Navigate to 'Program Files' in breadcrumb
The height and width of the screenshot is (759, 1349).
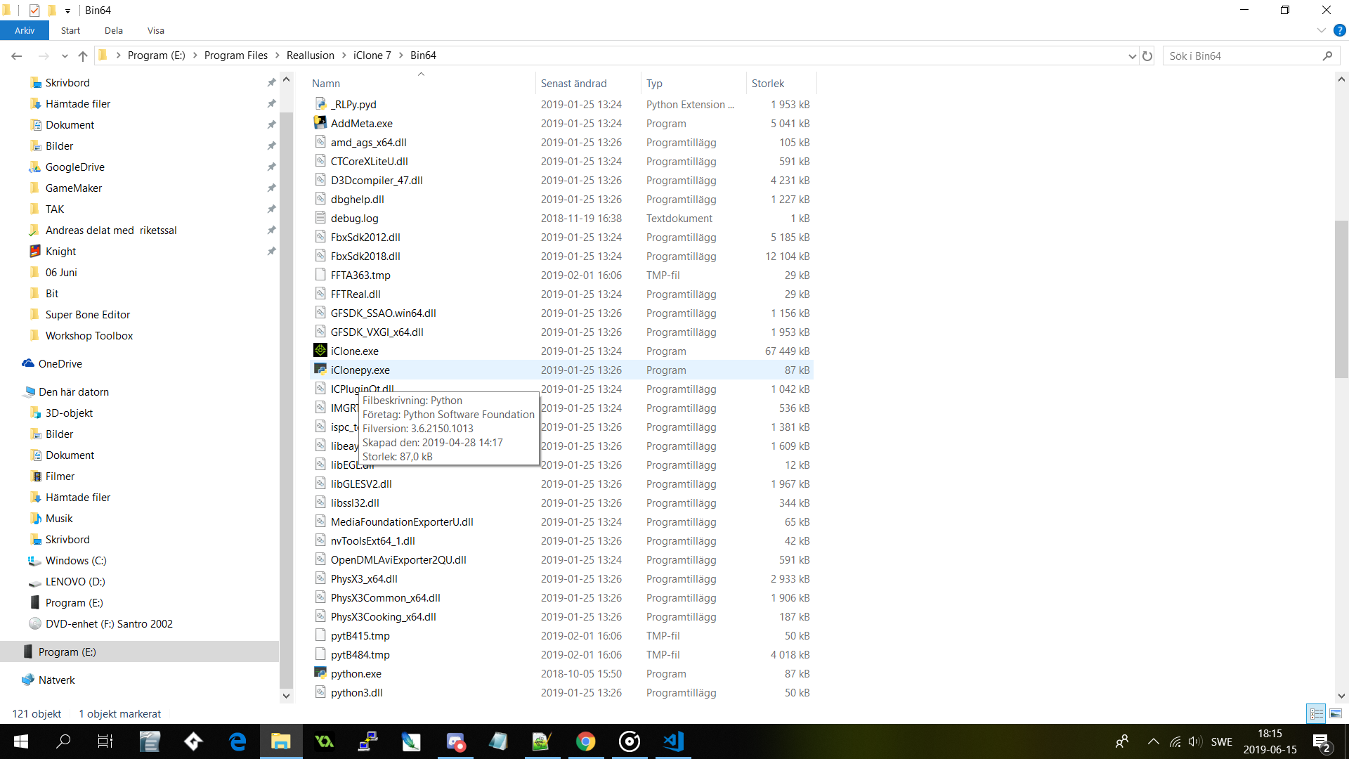click(x=236, y=56)
